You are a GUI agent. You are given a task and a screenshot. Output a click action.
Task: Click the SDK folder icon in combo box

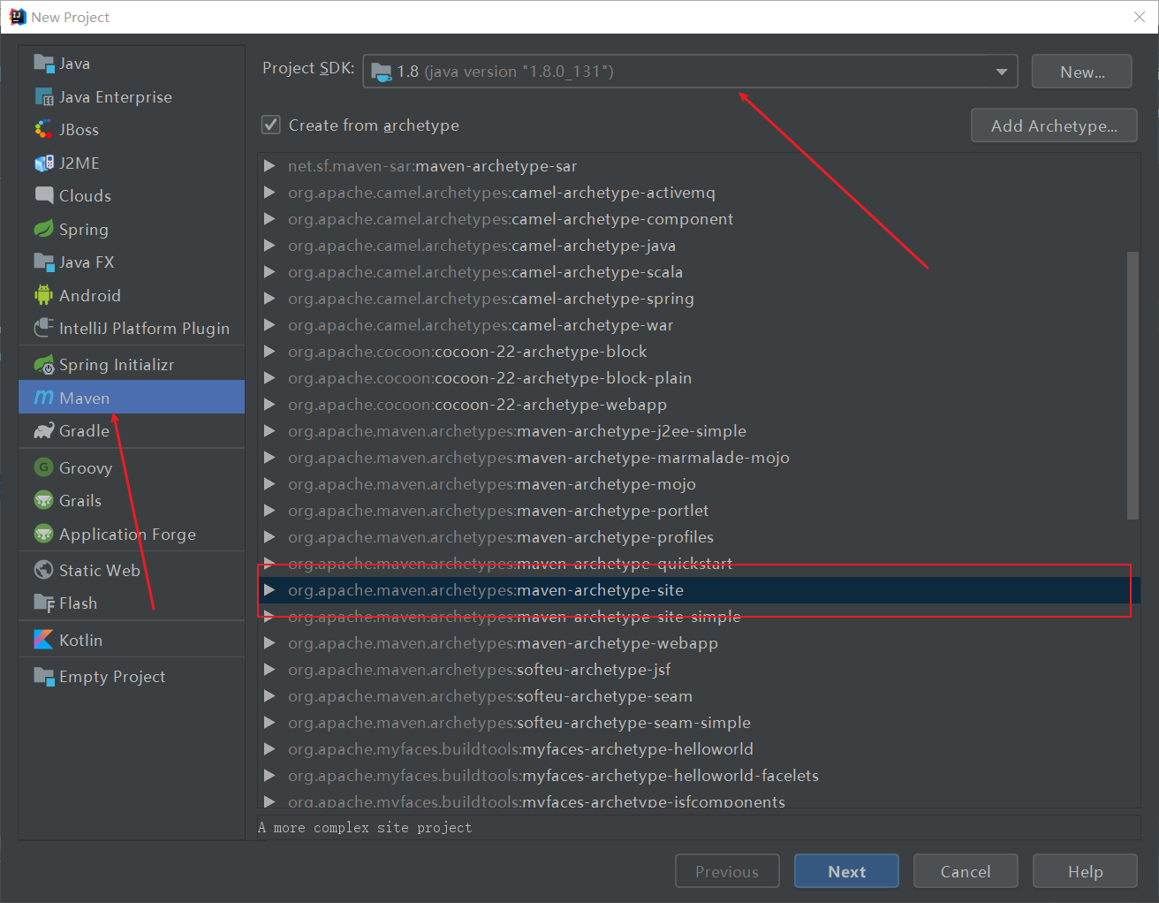(382, 72)
